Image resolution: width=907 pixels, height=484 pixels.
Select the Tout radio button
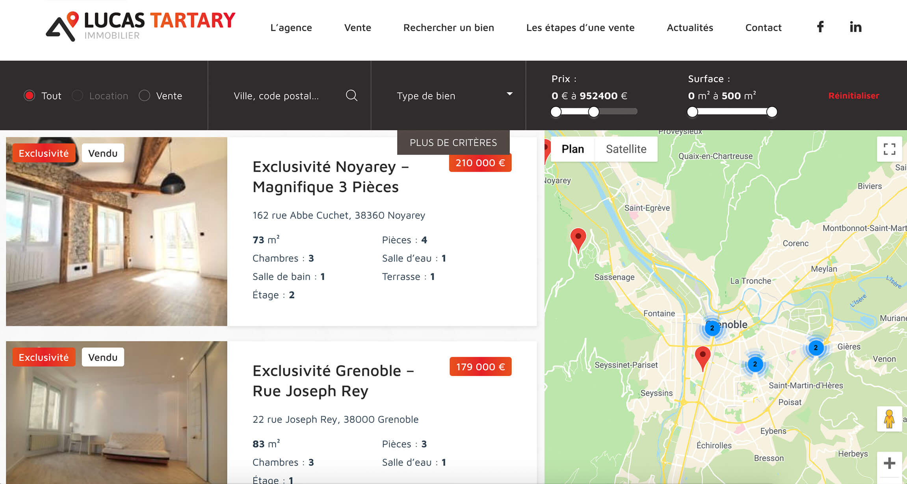click(x=30, y=95)
